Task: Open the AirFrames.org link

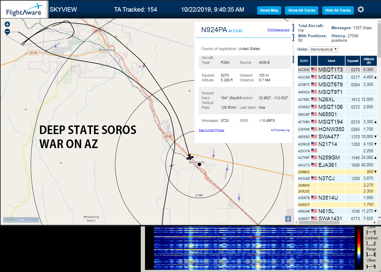Action: (x=280, y=130)
